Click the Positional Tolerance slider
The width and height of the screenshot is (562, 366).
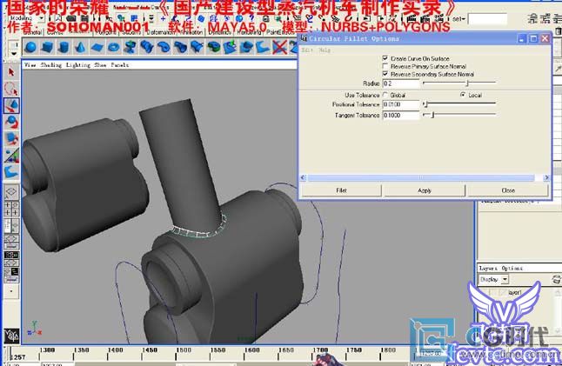coord(459,104)
